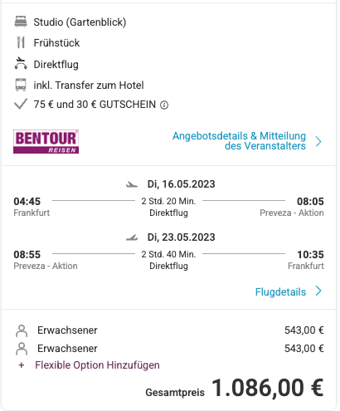Click the Bentour Reisen logo
The image size is (340, 411).
coord(46,142)
